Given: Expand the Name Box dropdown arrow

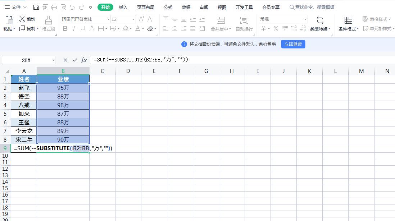Looking at the screenshot, I should click(x=53, y=60).
